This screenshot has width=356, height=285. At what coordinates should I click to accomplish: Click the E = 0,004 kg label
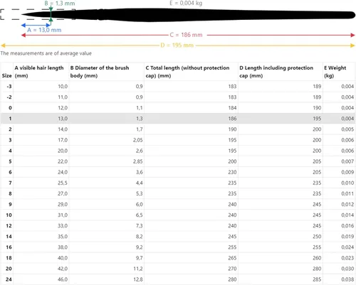(x=186, y=3)
